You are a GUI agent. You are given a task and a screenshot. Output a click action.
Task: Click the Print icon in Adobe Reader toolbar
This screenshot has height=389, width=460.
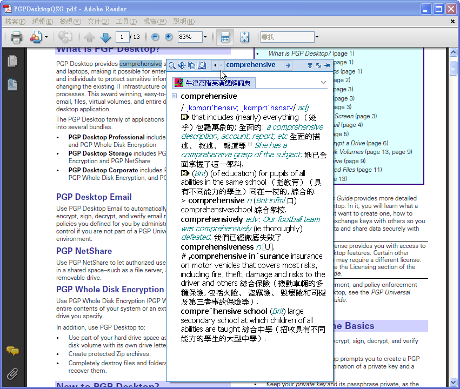click(16, 37)
